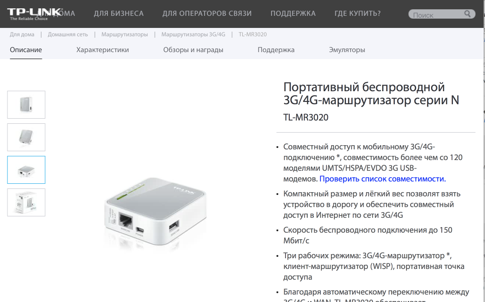Open the Поддержка product tab

pos(276,50)
